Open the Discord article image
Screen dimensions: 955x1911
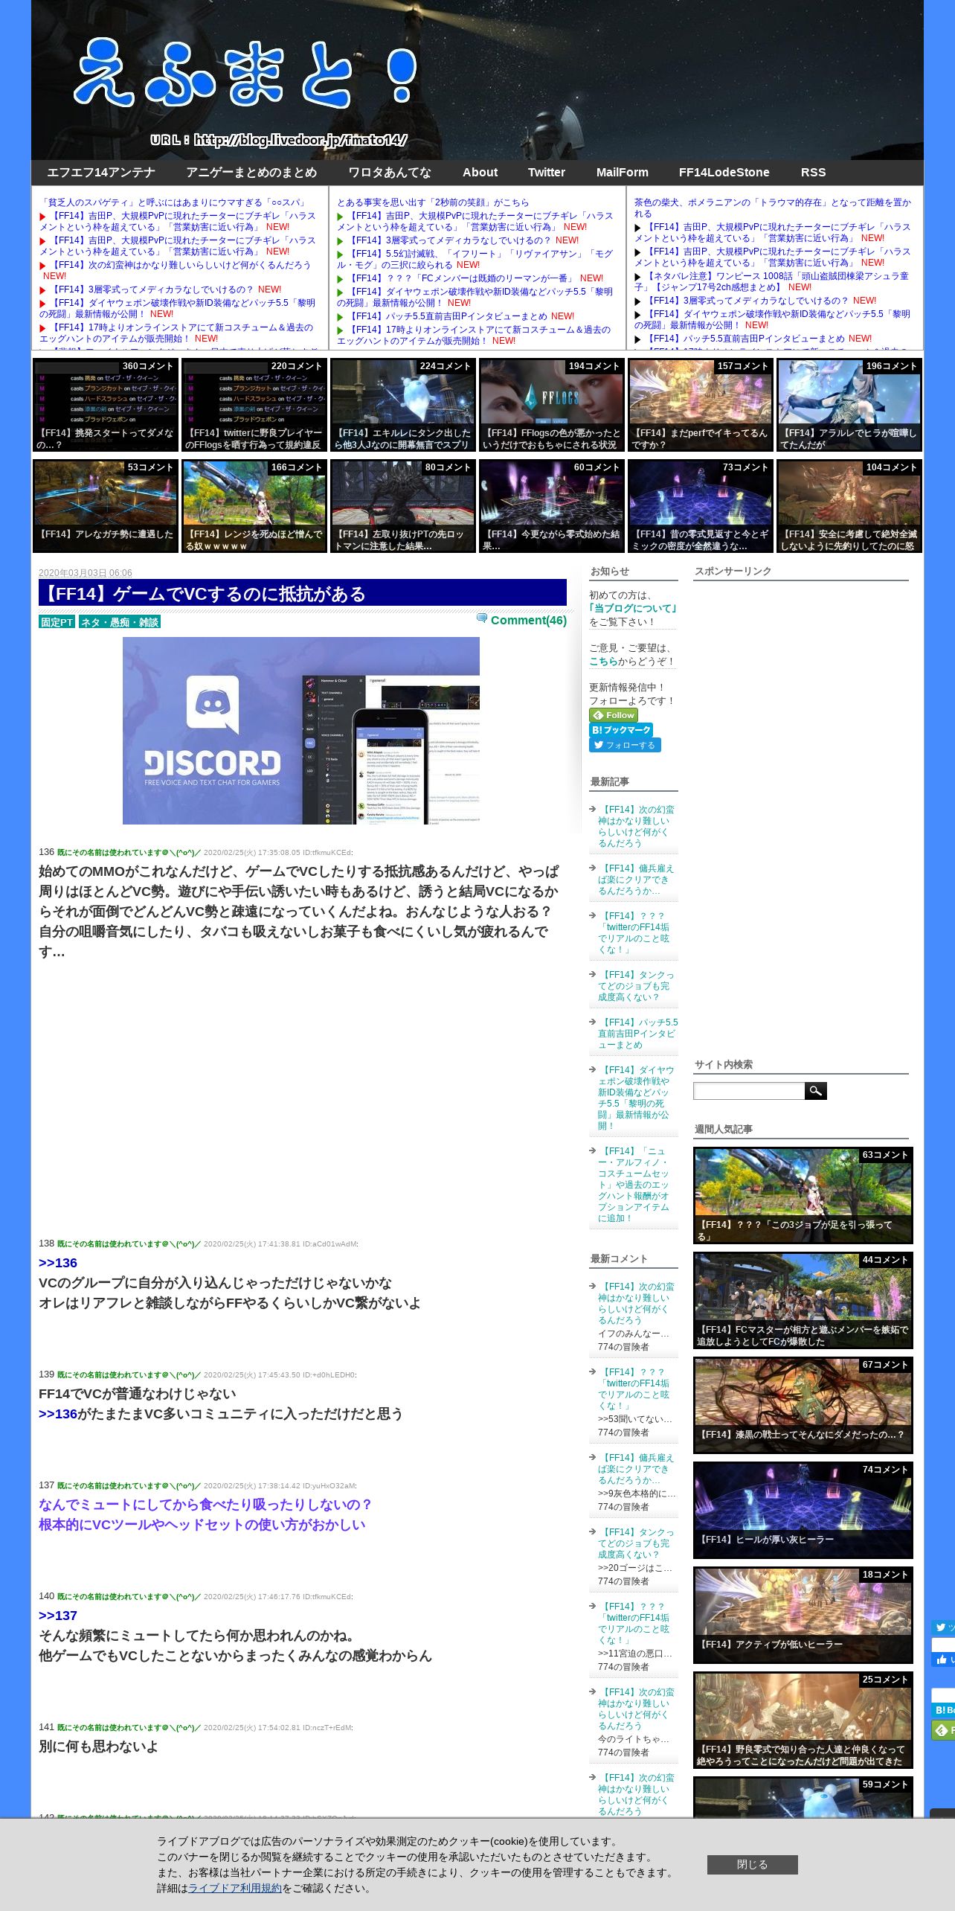[301, 730]
